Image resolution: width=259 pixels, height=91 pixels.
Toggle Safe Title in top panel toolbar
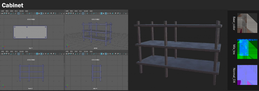tap(32, 14)
